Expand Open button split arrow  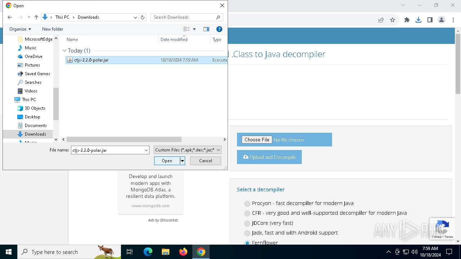click(x=182, y=161)
